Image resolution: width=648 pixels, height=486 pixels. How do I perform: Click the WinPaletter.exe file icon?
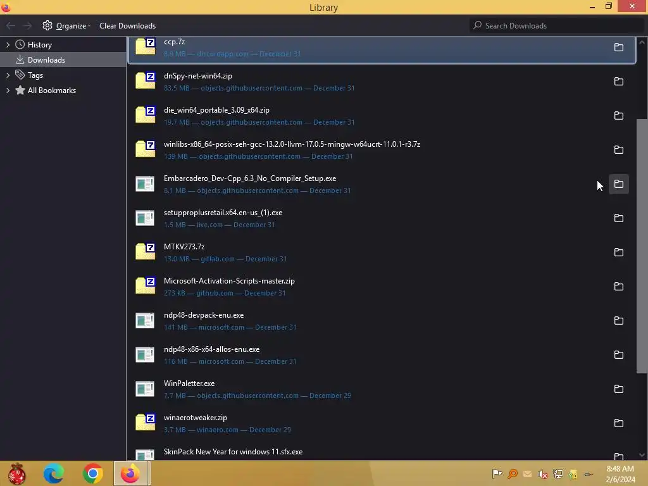[145, 389]
